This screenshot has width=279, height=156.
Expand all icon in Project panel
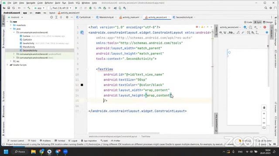tap(56, 17)
